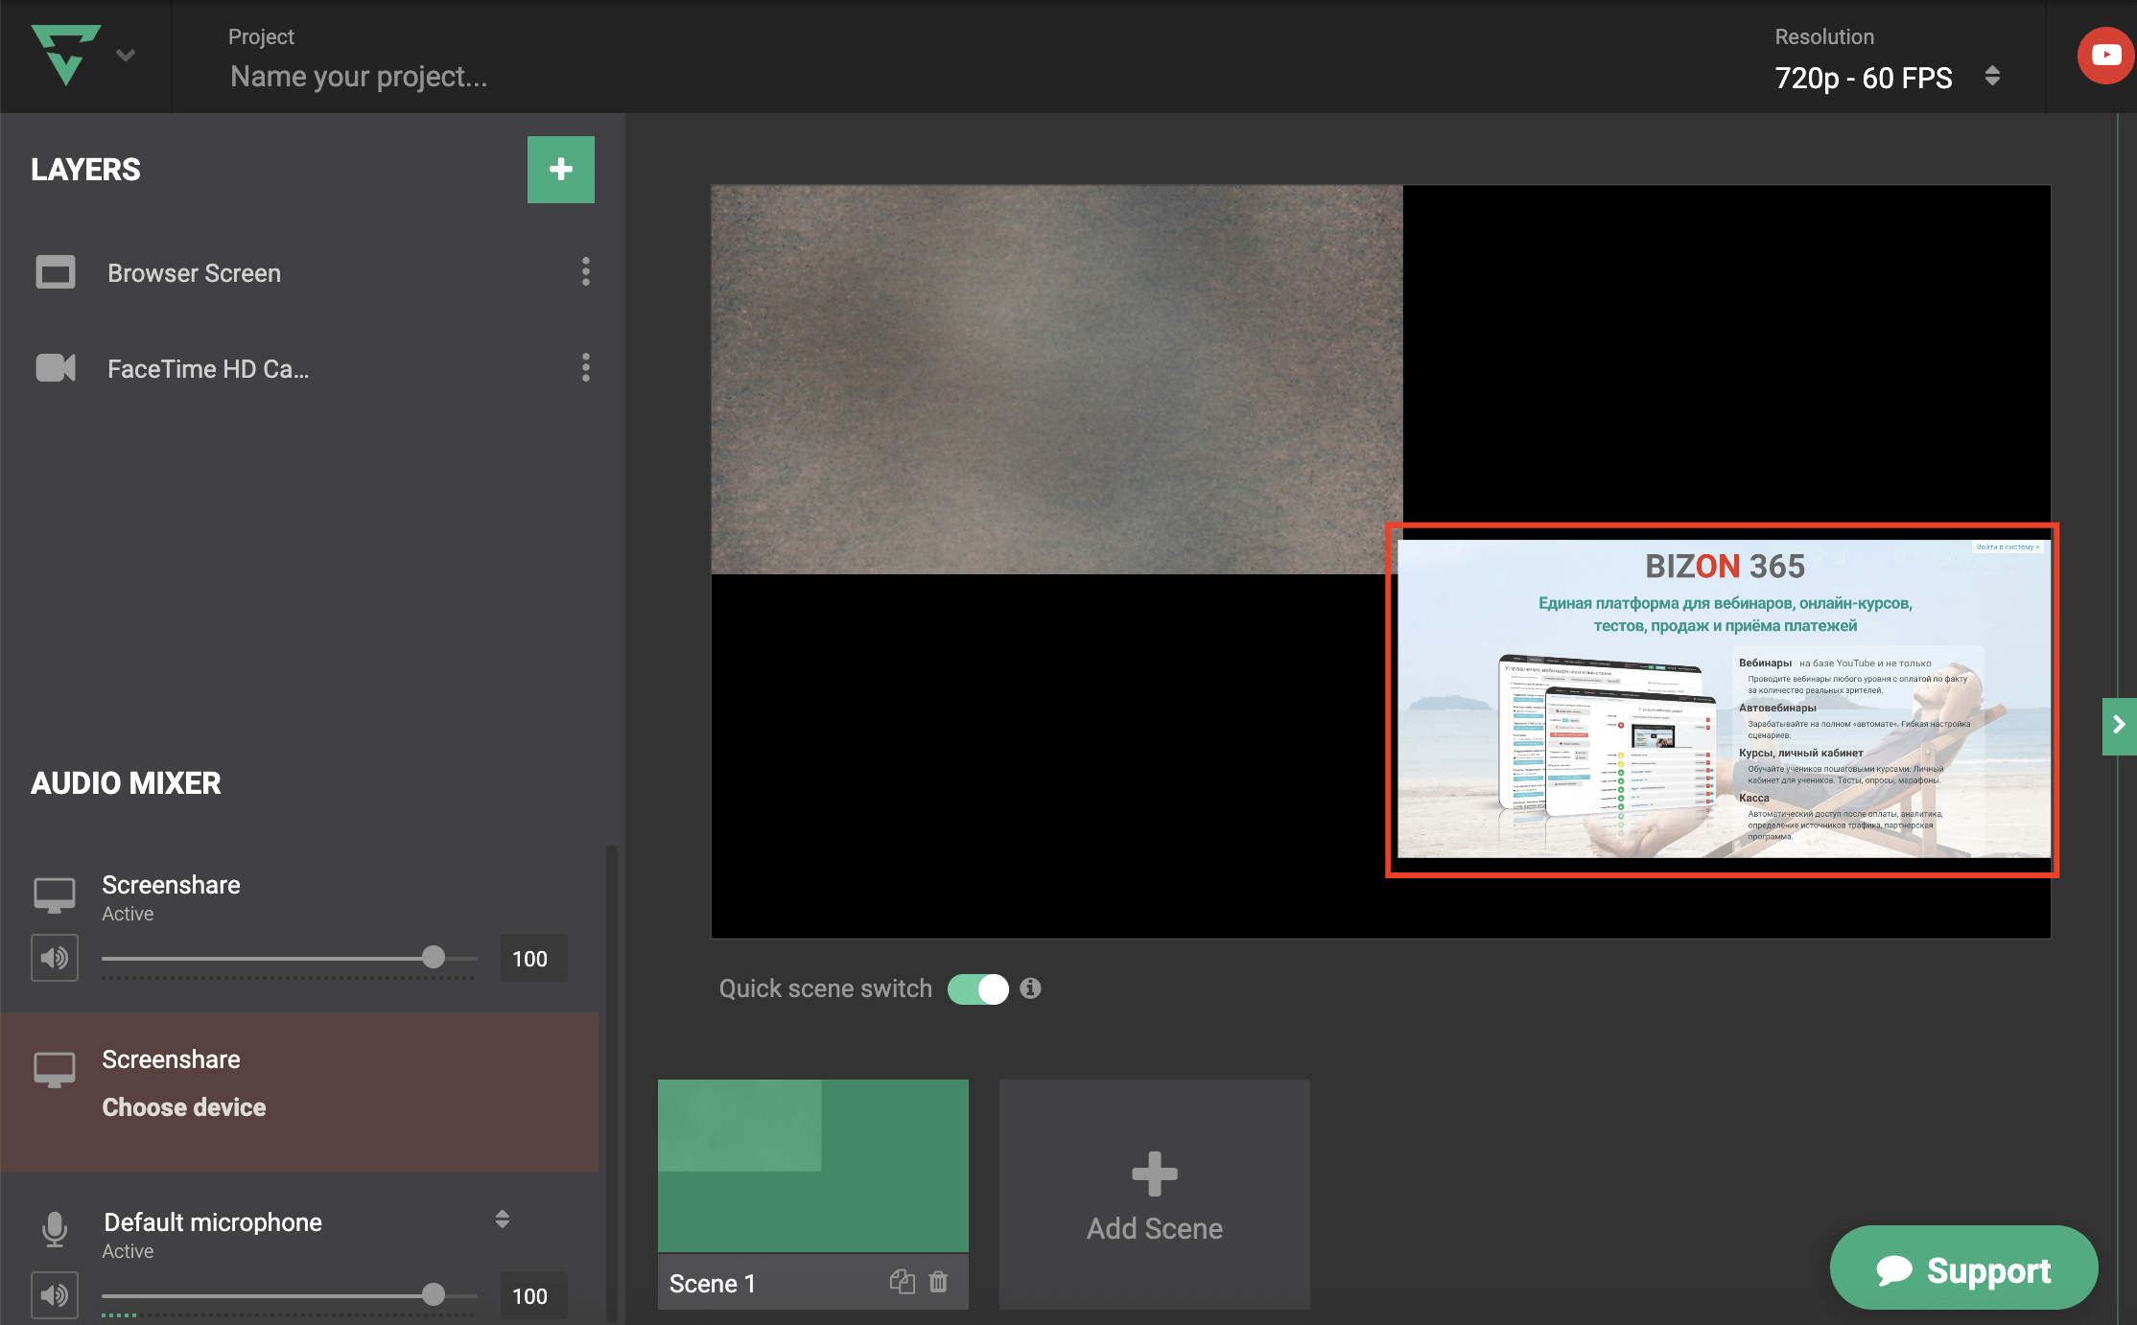Toggle the Quick scene switch off
Viewport: 2137px width, 1325px height.
pyautogui.click(x=977, y=988)
